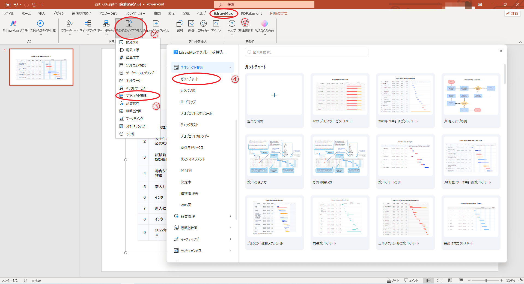Insert an アイコン asset
The height and width of the screenshot is (284, 524).
point(216,26)
